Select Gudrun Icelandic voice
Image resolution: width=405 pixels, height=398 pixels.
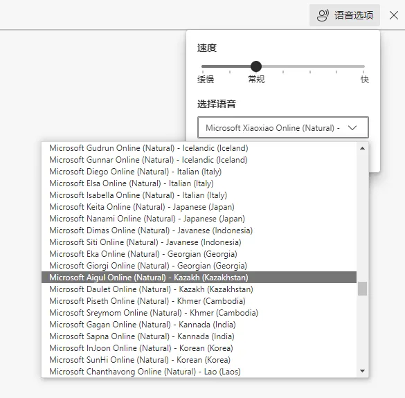(x=199, y=148)
